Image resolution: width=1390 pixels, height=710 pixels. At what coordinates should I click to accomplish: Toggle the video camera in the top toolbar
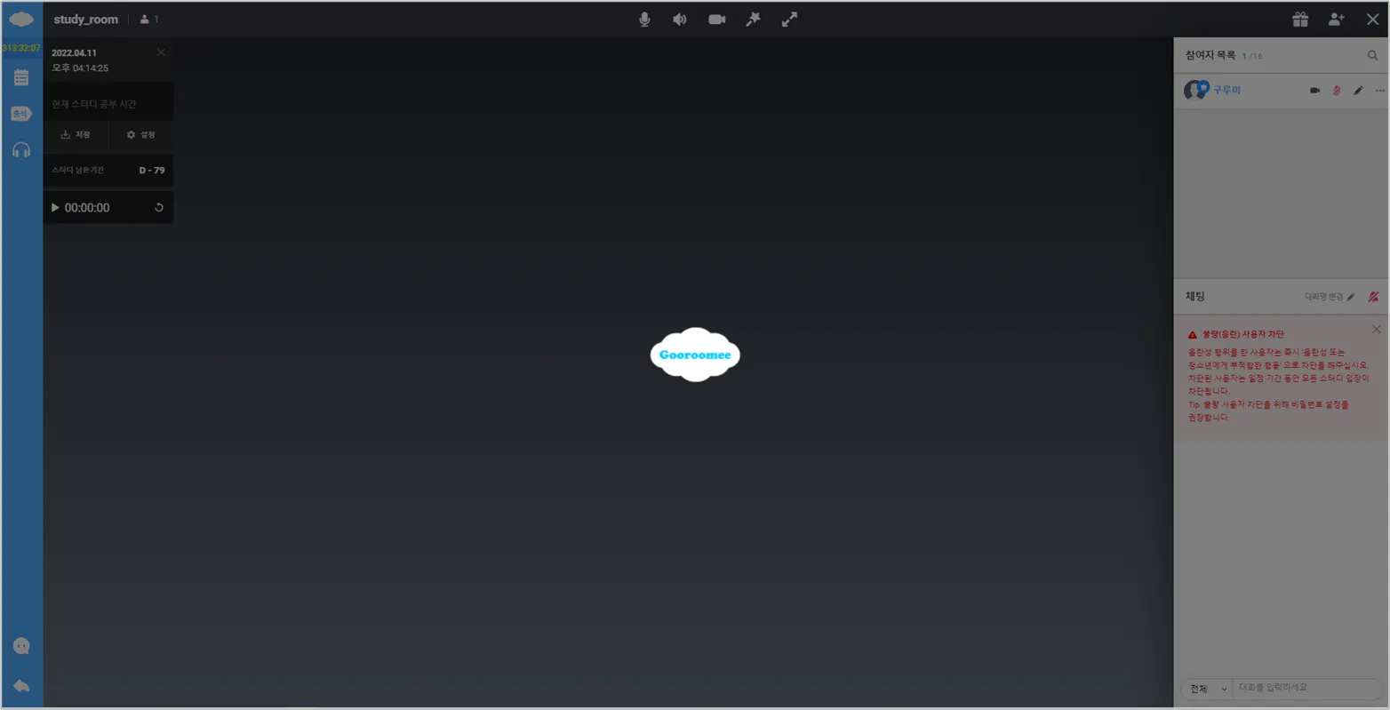716,20
